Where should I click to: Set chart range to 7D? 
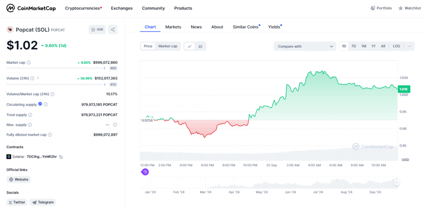pyautogui.click(x=354, y=46)
